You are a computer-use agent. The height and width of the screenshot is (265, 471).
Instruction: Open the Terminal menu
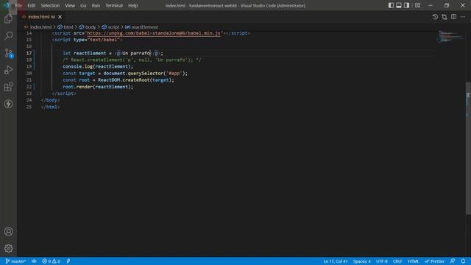tap(114, 5)
